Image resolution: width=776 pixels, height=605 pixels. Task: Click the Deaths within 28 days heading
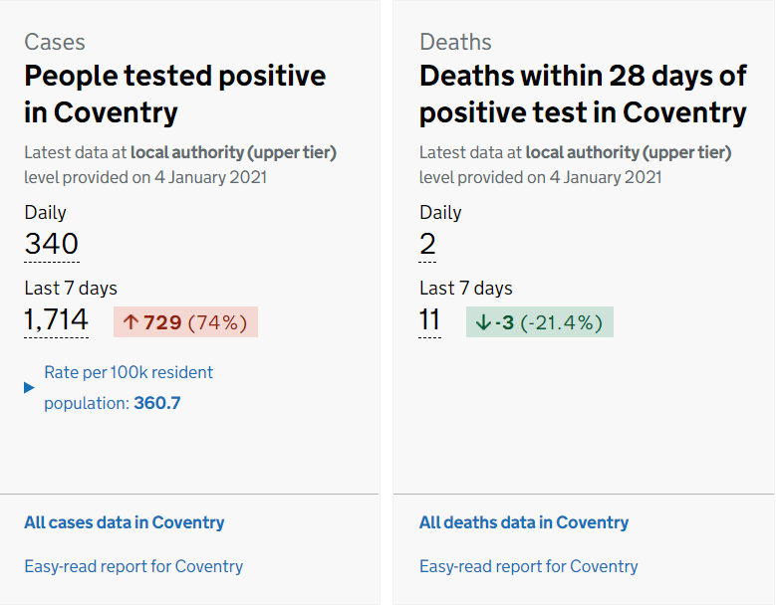(x=583, y=94)
